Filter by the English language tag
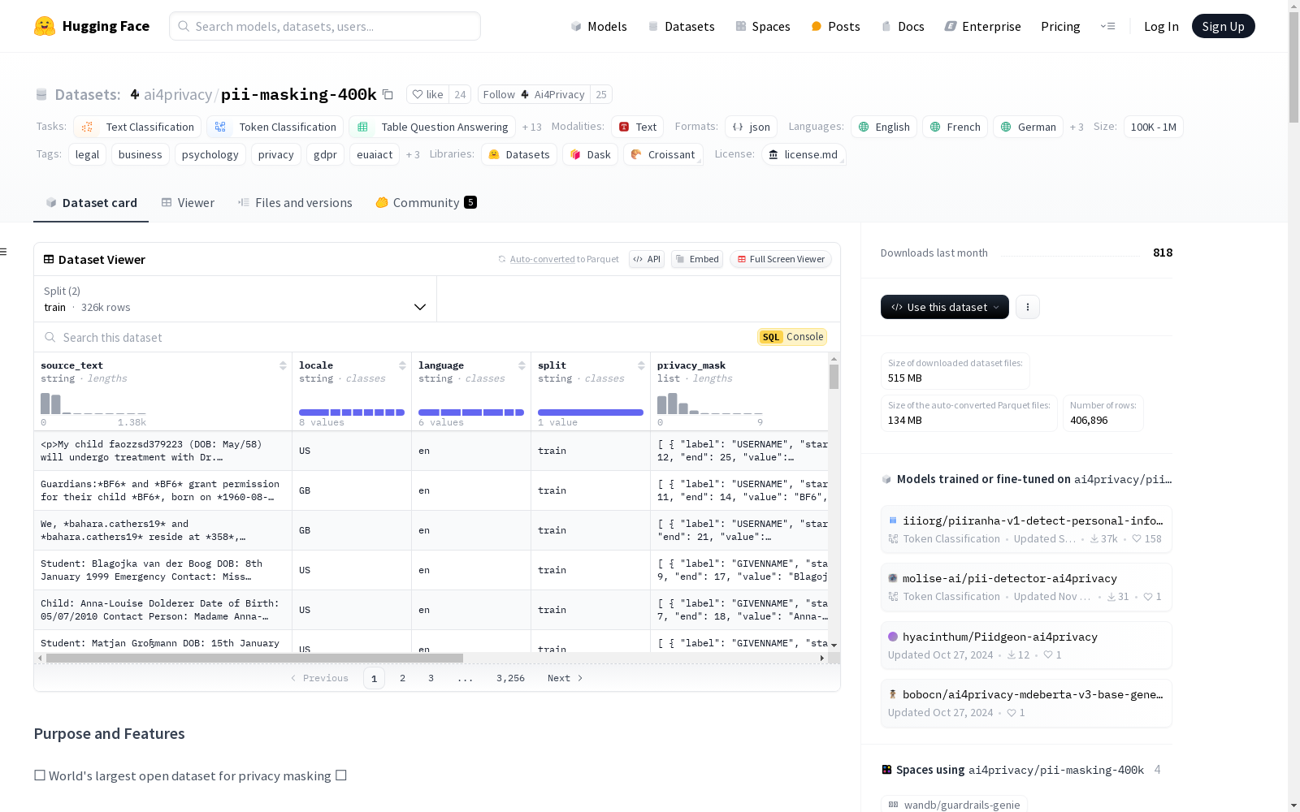Screen dimensions: 1300x812 tap(884, 127)
